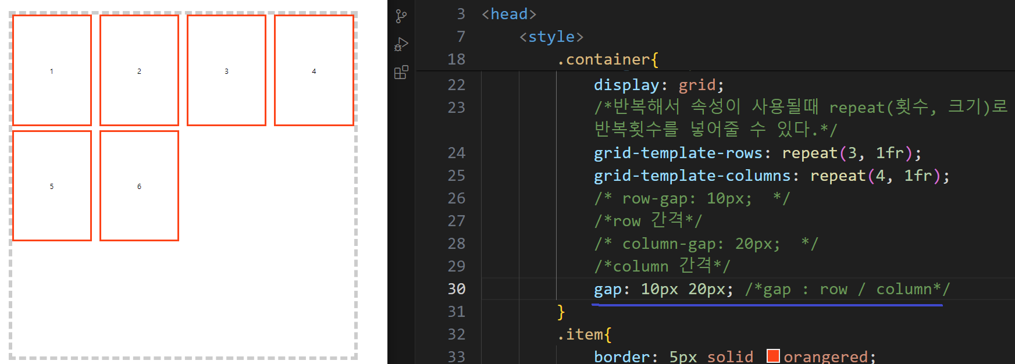This screenshot has width=1015, height=364.
Task: Click line number 25 in the gutter
Action: click(x=457, y=176)
